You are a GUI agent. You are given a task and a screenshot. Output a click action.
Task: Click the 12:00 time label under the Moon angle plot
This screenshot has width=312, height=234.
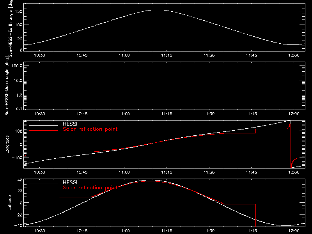point(294,114)
